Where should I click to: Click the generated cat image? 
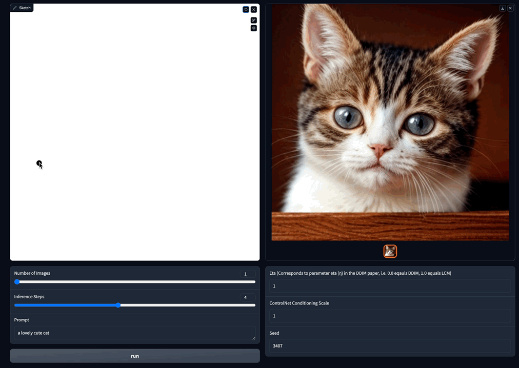[390, 122]
